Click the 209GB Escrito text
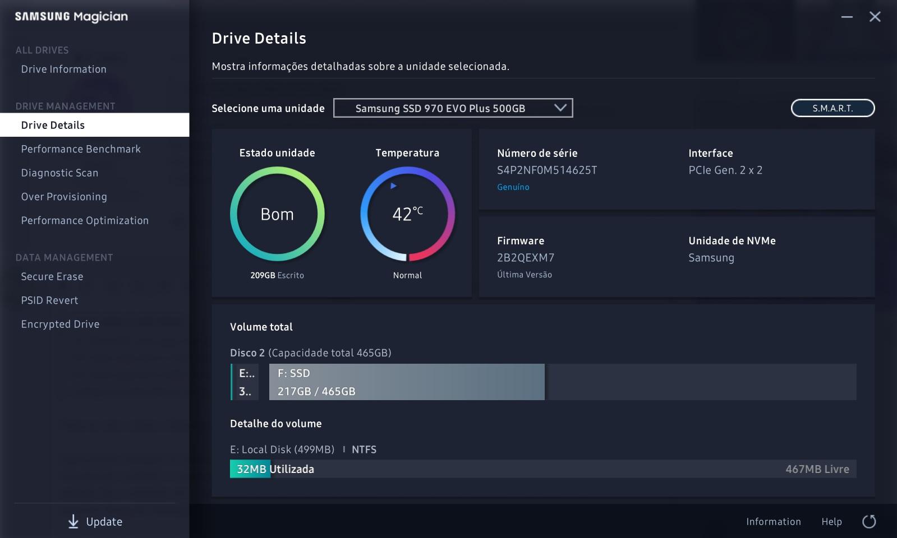The image size is (897, 538). pos(277,275)
